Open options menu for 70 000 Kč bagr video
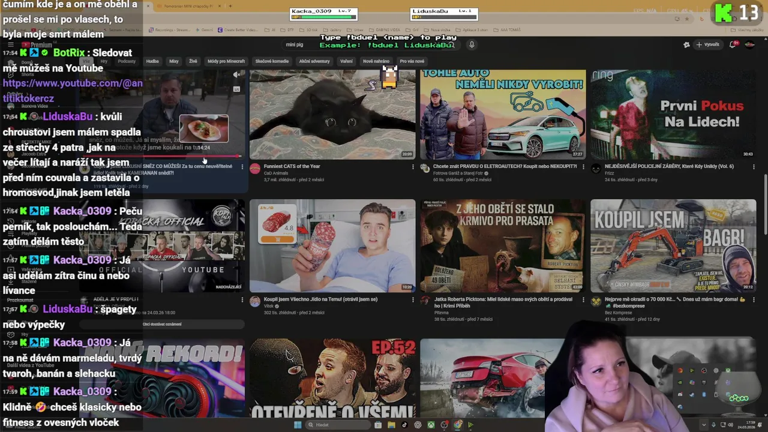This screenshot has width=768, height=432. 754,299
